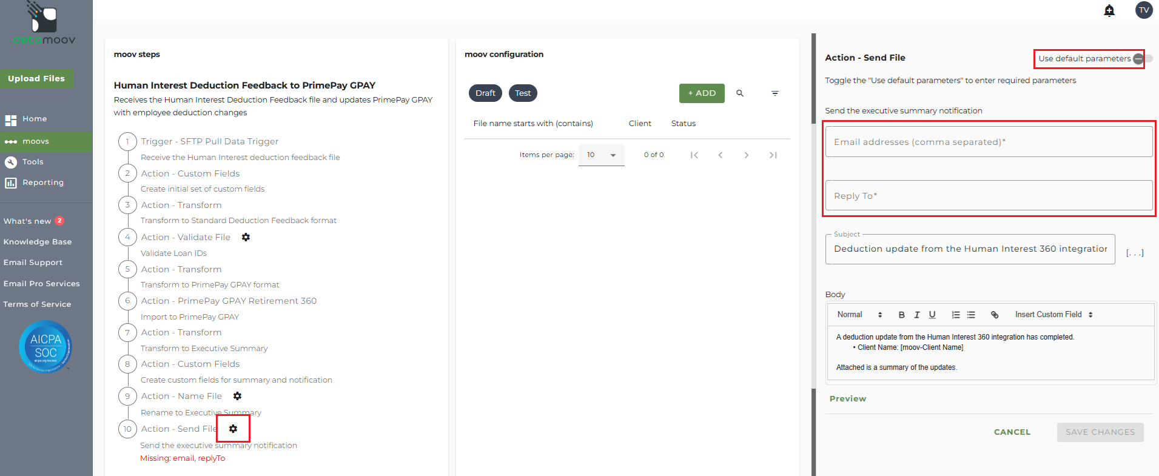Viewport: 1159px width, 476px height.
Task: Click the Status column header
Action: pos(684,124)
